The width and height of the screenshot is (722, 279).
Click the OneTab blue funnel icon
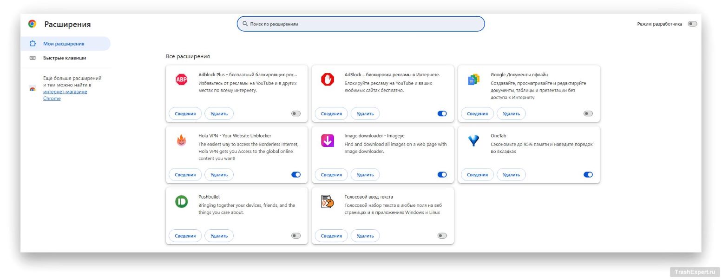click(473, 140)
